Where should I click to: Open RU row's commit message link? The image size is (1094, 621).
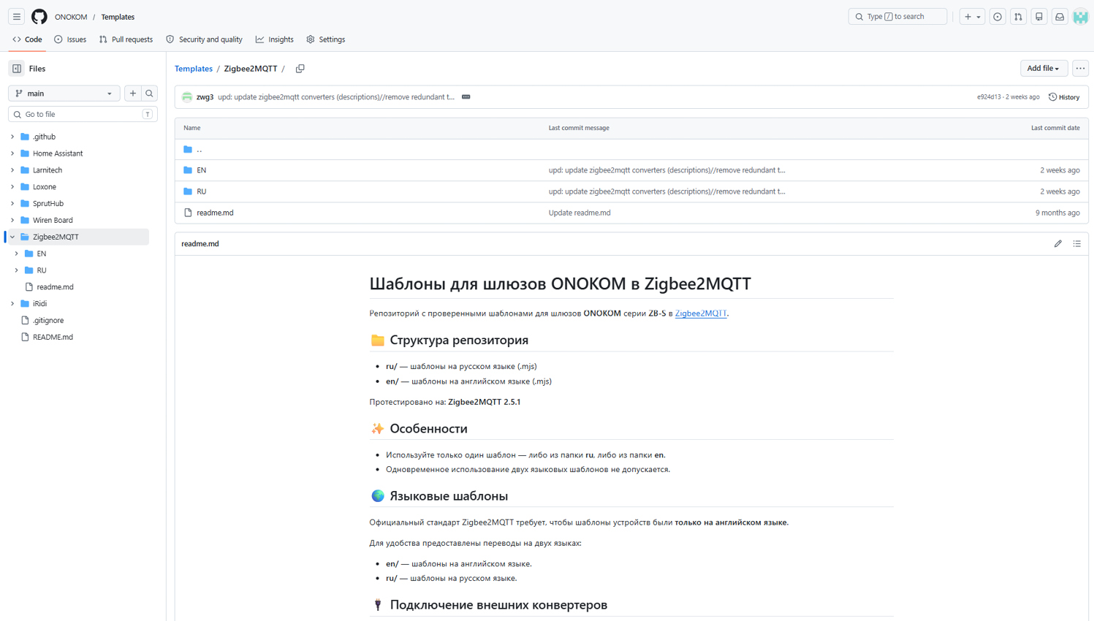[666, 191]
